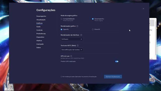Click the restart notice info icon
The height and width of the screenshot is (91, 161).
[61, 77]
